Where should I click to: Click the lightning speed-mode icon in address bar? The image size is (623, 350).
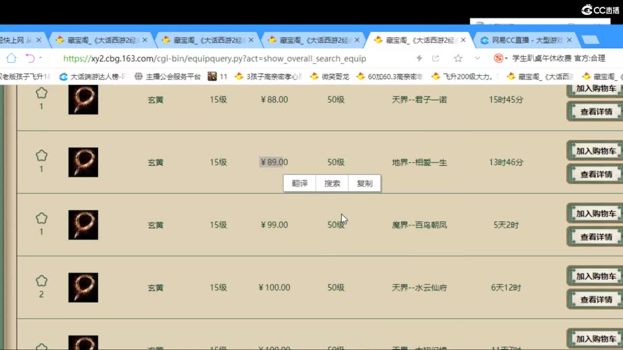(x=419, y=58)
